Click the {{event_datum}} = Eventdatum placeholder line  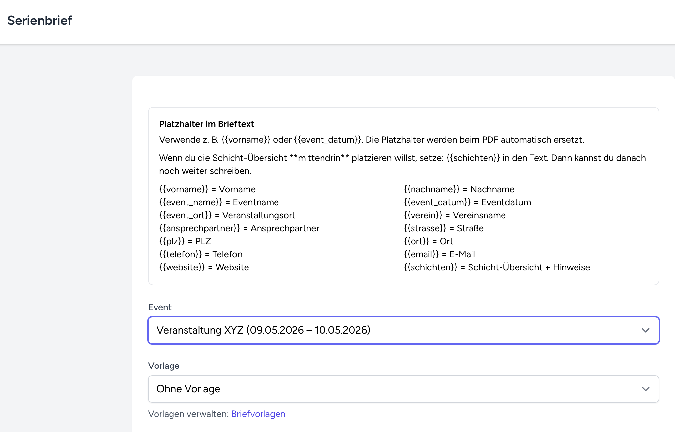point(467,202)
